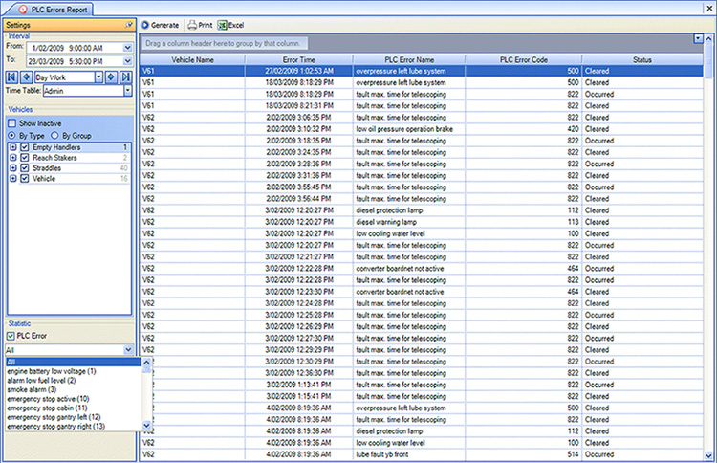Pin the Settings panel with pushpin icon
Viewport: 717px width, 463px height.
(129, 25)
